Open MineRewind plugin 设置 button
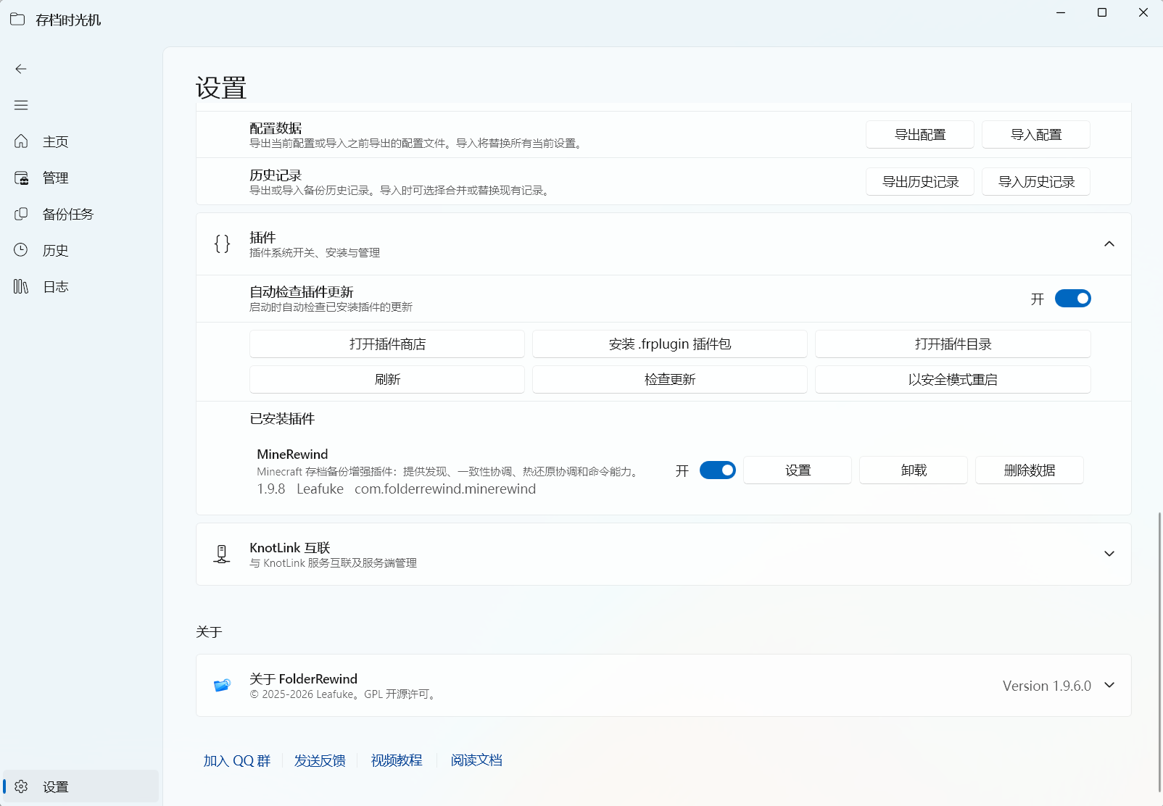 (798, 470)
